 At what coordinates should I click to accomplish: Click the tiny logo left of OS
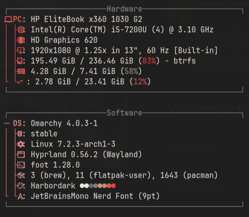pyautogui.click(x=7, y=123)
